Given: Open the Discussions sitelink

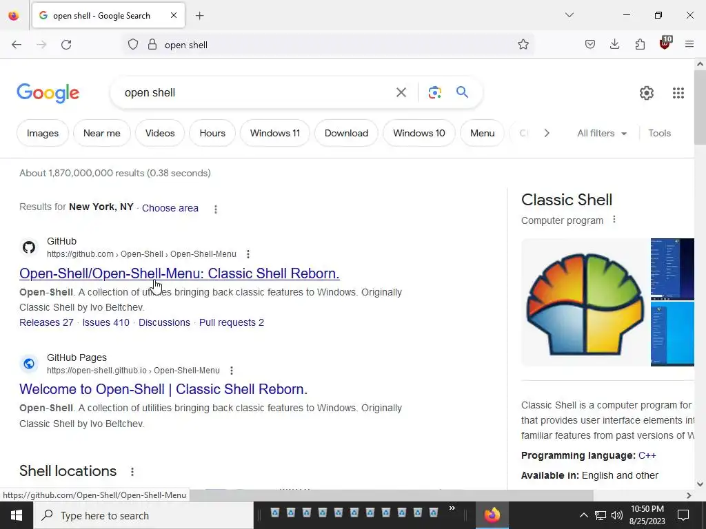Looking at the screenshot, I should pos(164,322).
